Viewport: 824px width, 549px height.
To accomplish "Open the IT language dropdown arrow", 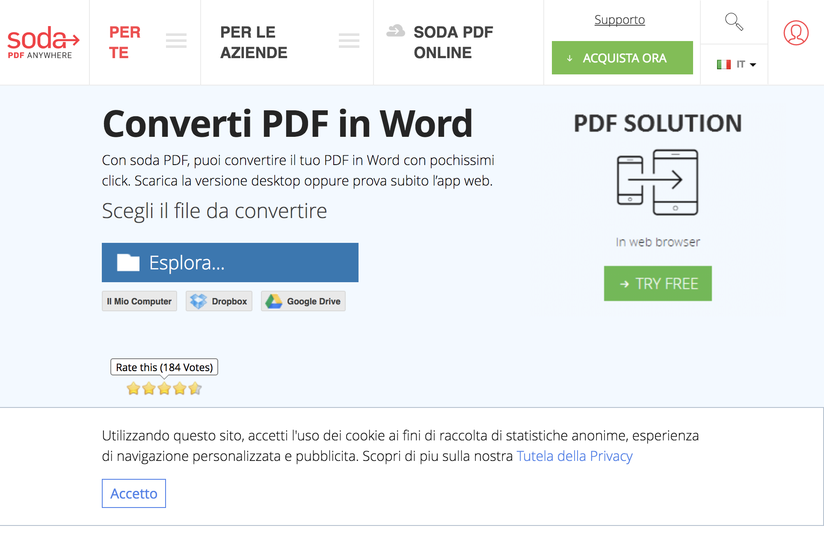I will pos(753,65).
